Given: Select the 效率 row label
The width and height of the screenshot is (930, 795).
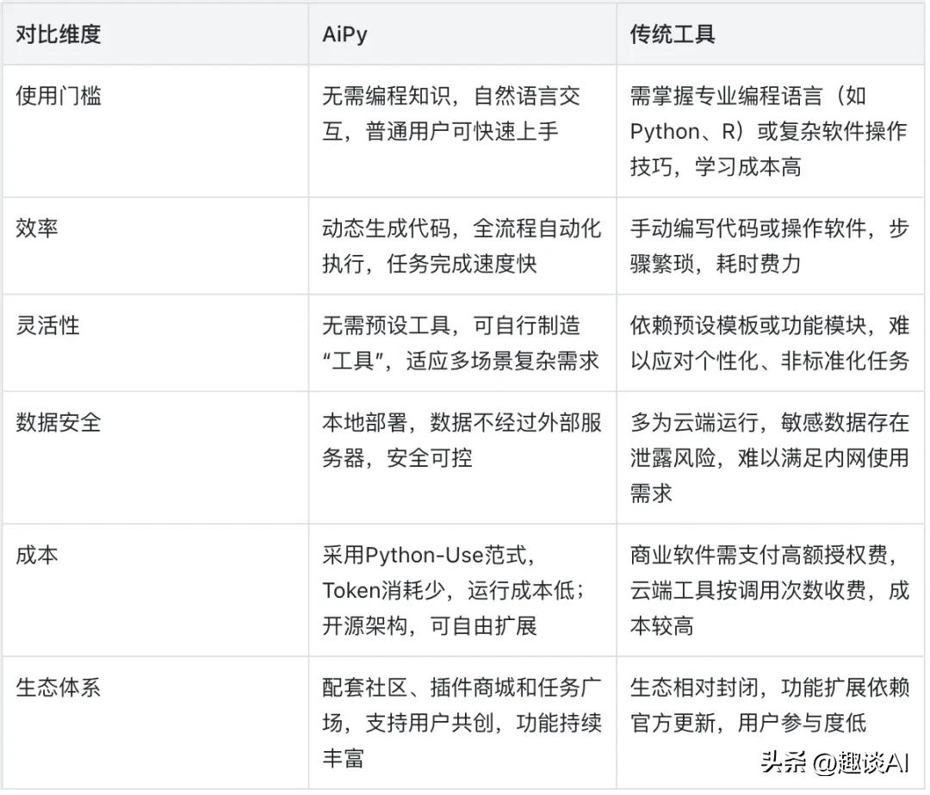Looking at the screenshot, I should tap(37, 228).
